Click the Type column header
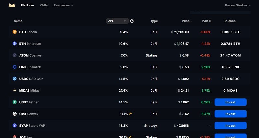 154,21
